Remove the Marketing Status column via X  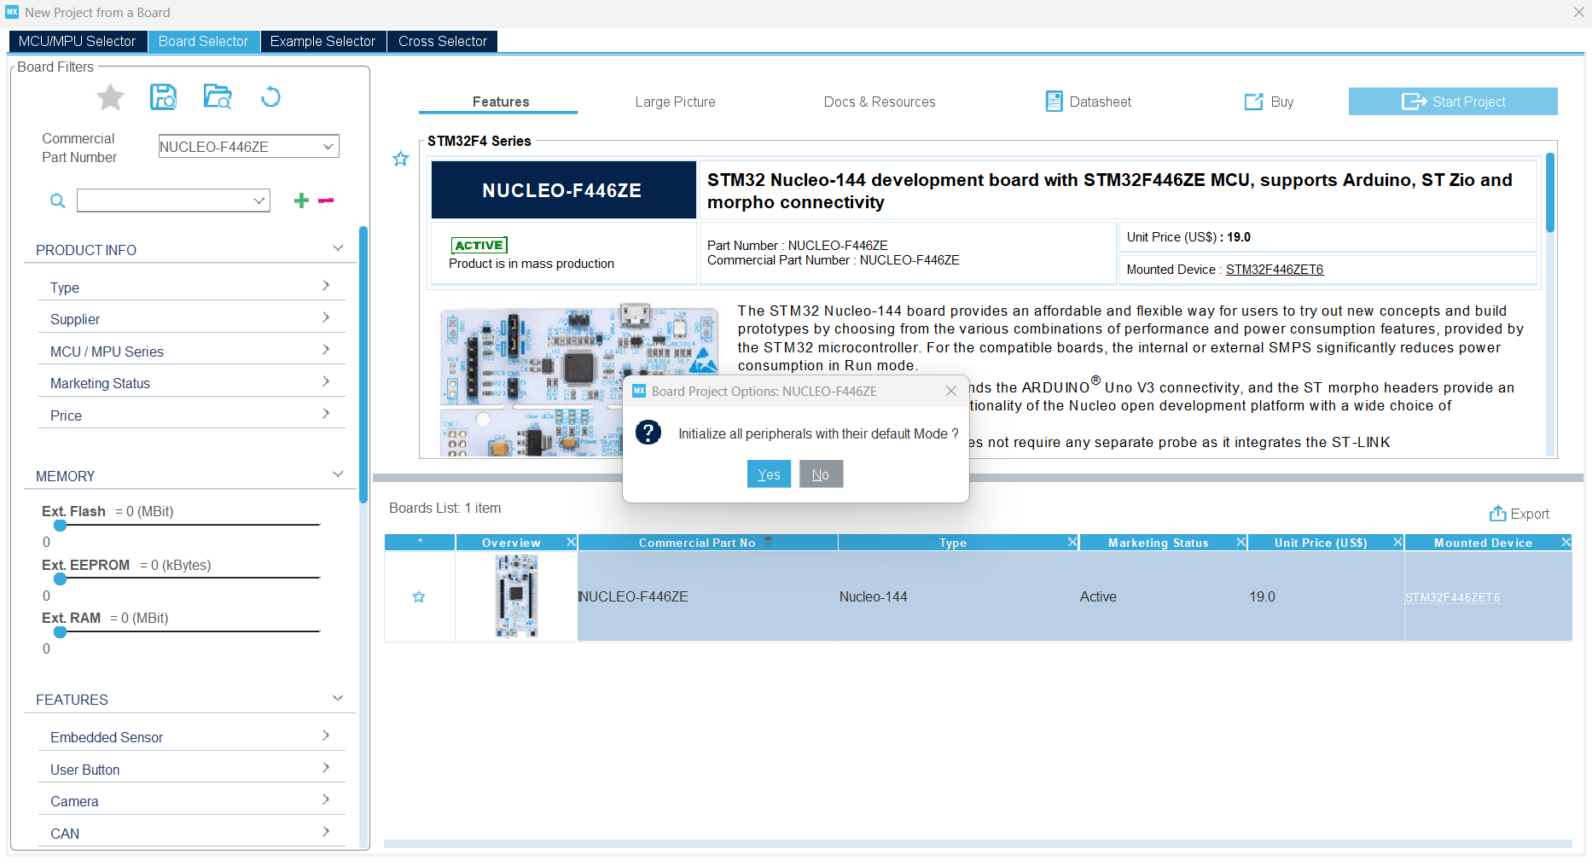[x=1241, y=542]
